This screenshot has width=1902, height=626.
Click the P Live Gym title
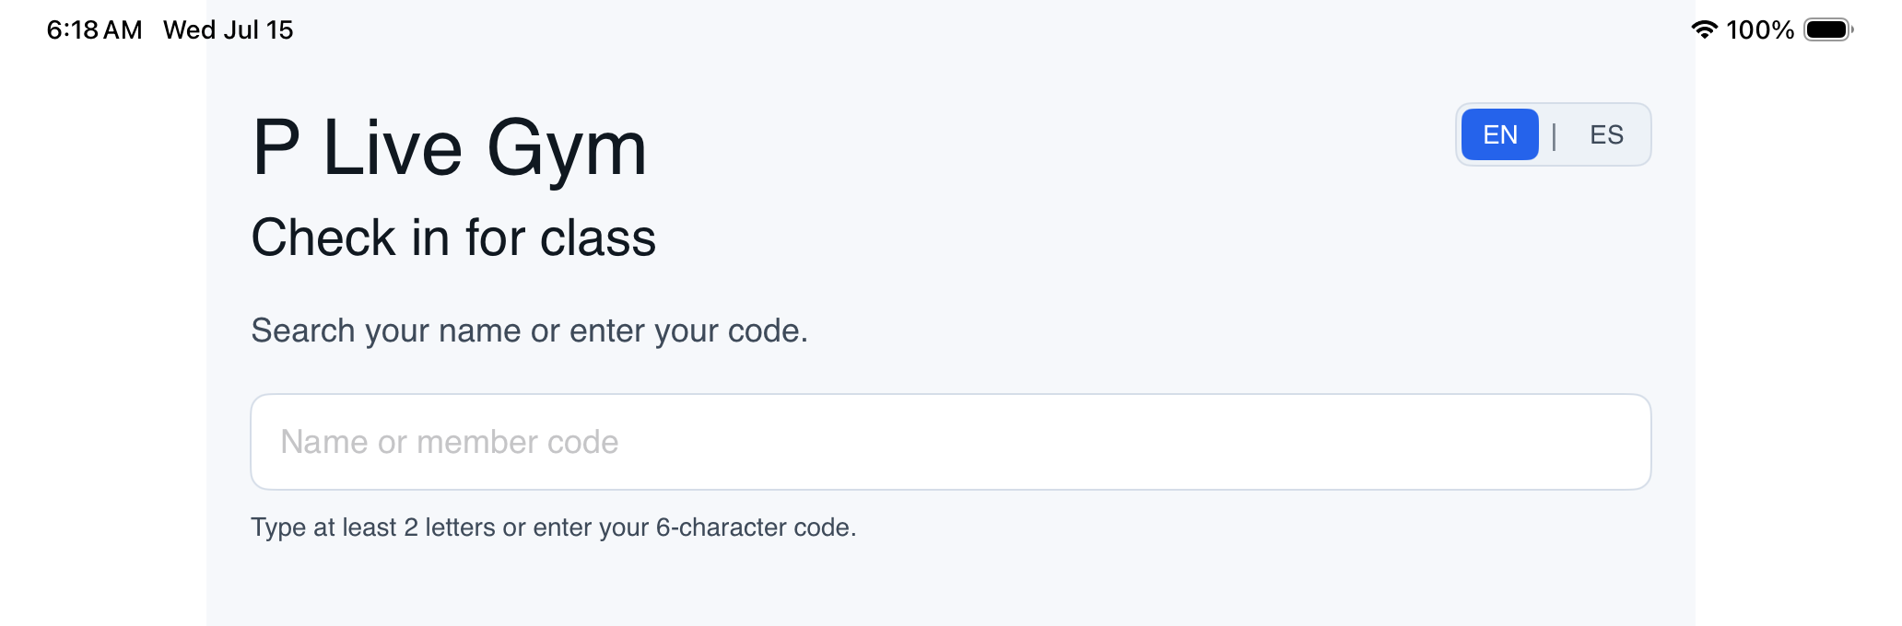click(450, 148)
